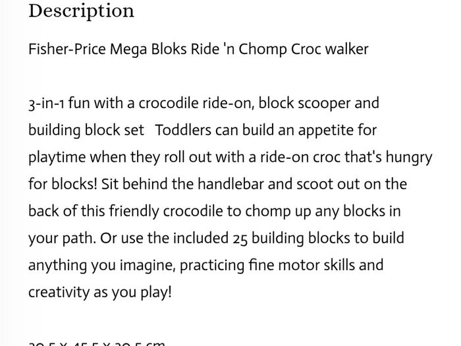
Task: Click the line 'creativity as you play!'
Action: click(100, 293)
